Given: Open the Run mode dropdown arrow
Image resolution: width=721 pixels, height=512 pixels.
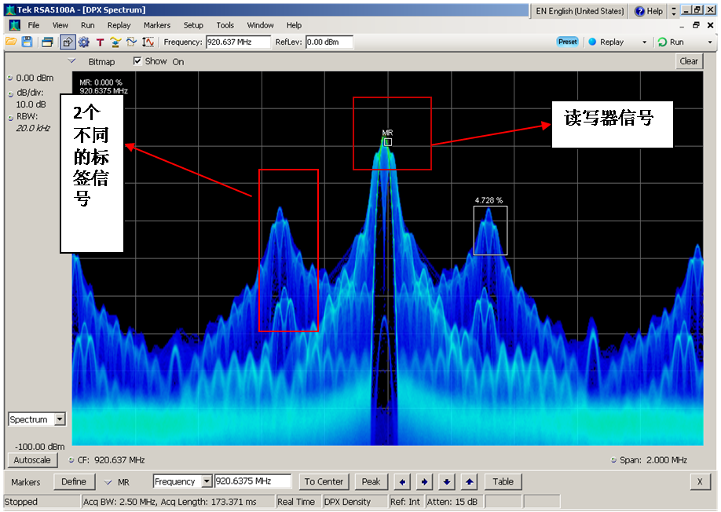Looking at the screenshot, I should [710, 42].
